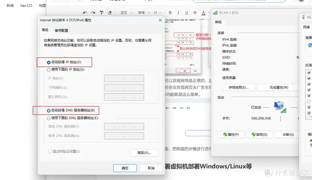The image size is (312, 180).
Task: Open the hao123 bookmark link
Action: point(26,5)
